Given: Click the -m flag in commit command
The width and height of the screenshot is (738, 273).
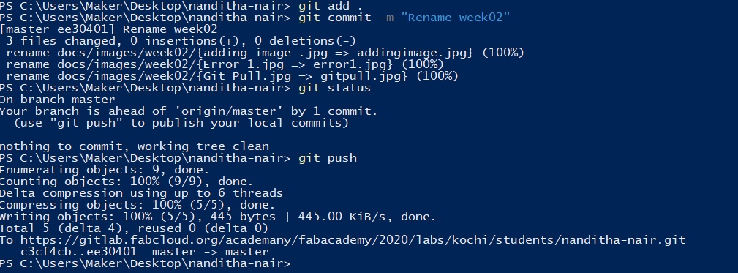Looking at the screenshot, I should [386, 18].
